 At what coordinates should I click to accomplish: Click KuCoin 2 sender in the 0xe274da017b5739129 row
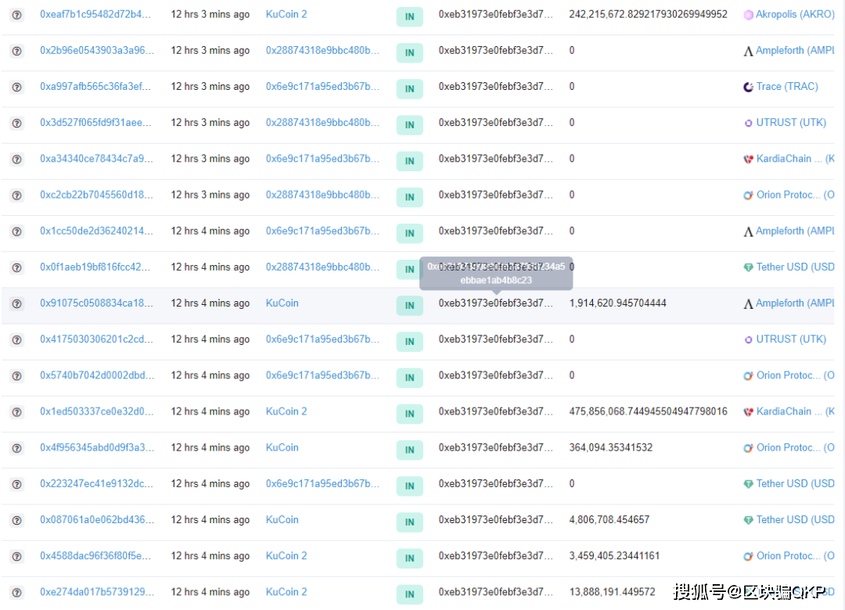click(x=286, y=592)
